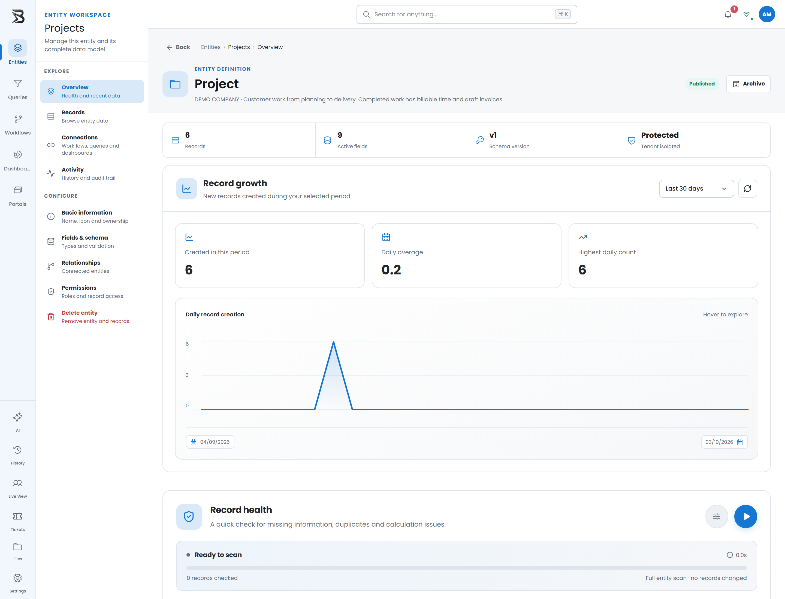Open Tickets in the left rail
The width and height of the screenshot is (785, 599).
click(x=17, y=521)
